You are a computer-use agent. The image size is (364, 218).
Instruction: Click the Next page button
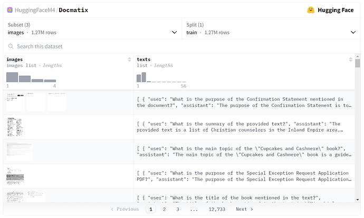[x=244, y=209]
